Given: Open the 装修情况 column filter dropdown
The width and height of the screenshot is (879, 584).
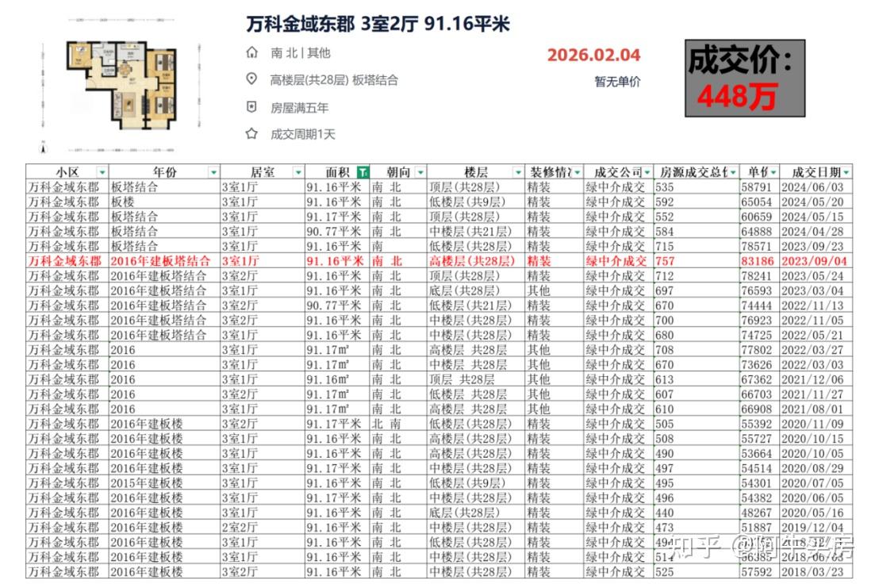Looking at the screenshot, I should click(x=578, y=172).
